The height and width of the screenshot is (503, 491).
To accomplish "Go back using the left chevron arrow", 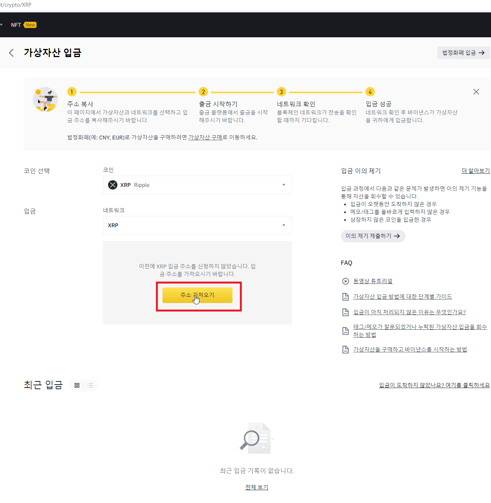I will click(x=11, y=53).
